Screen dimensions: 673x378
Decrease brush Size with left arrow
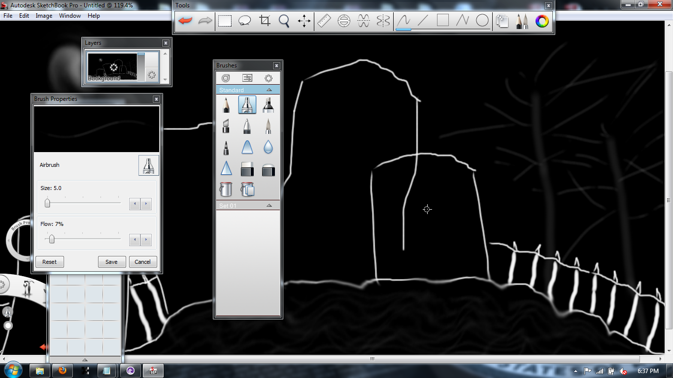[135, 204]
